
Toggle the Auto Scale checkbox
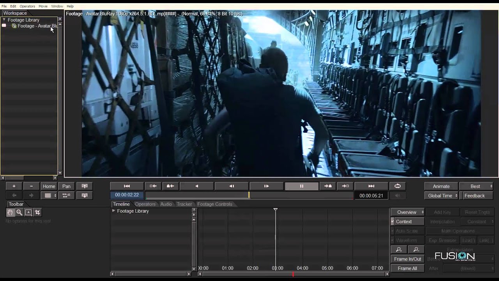click(x=393, y=231)
